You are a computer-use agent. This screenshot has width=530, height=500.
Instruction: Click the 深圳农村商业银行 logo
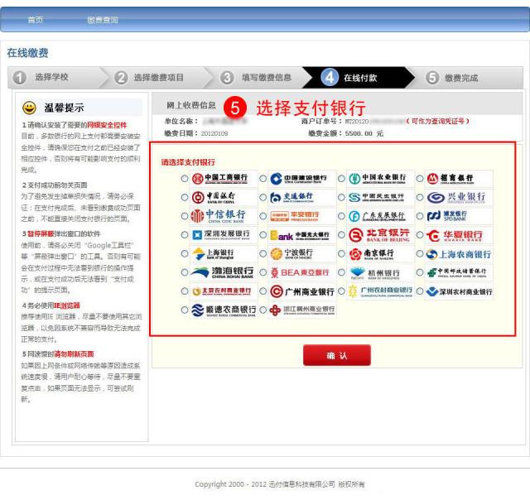[459, 291]
